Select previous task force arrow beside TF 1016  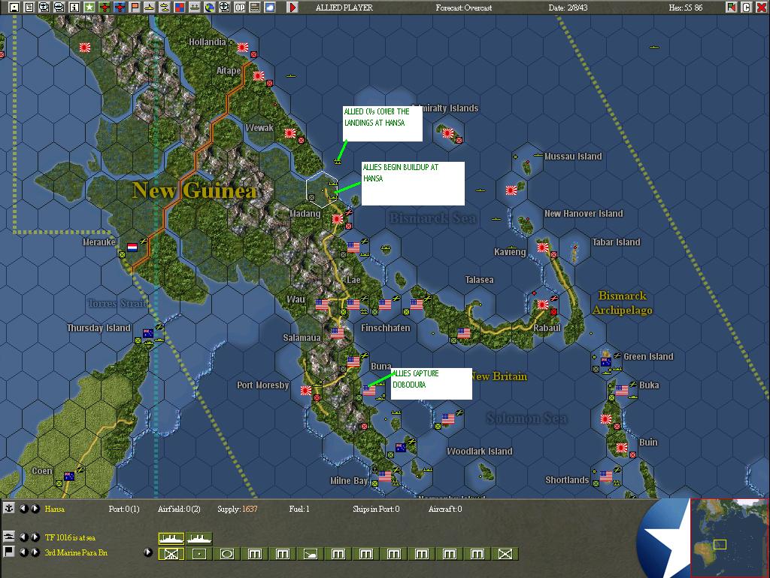coord(23,537)
